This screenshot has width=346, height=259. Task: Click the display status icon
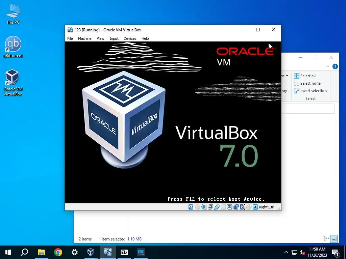(x=229, y=207)
